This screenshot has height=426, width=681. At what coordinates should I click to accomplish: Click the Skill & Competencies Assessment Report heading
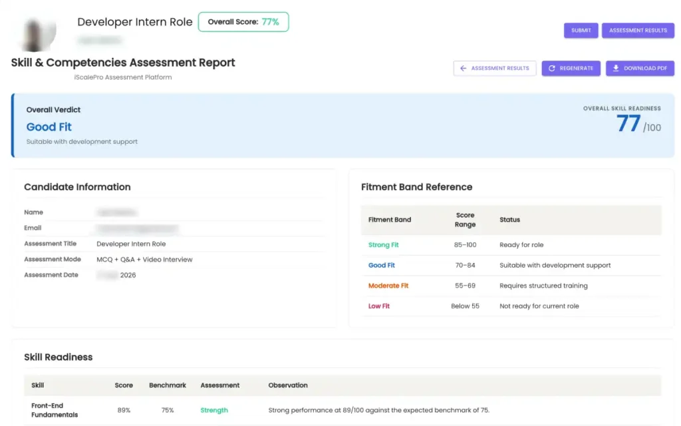click(123, 63)
